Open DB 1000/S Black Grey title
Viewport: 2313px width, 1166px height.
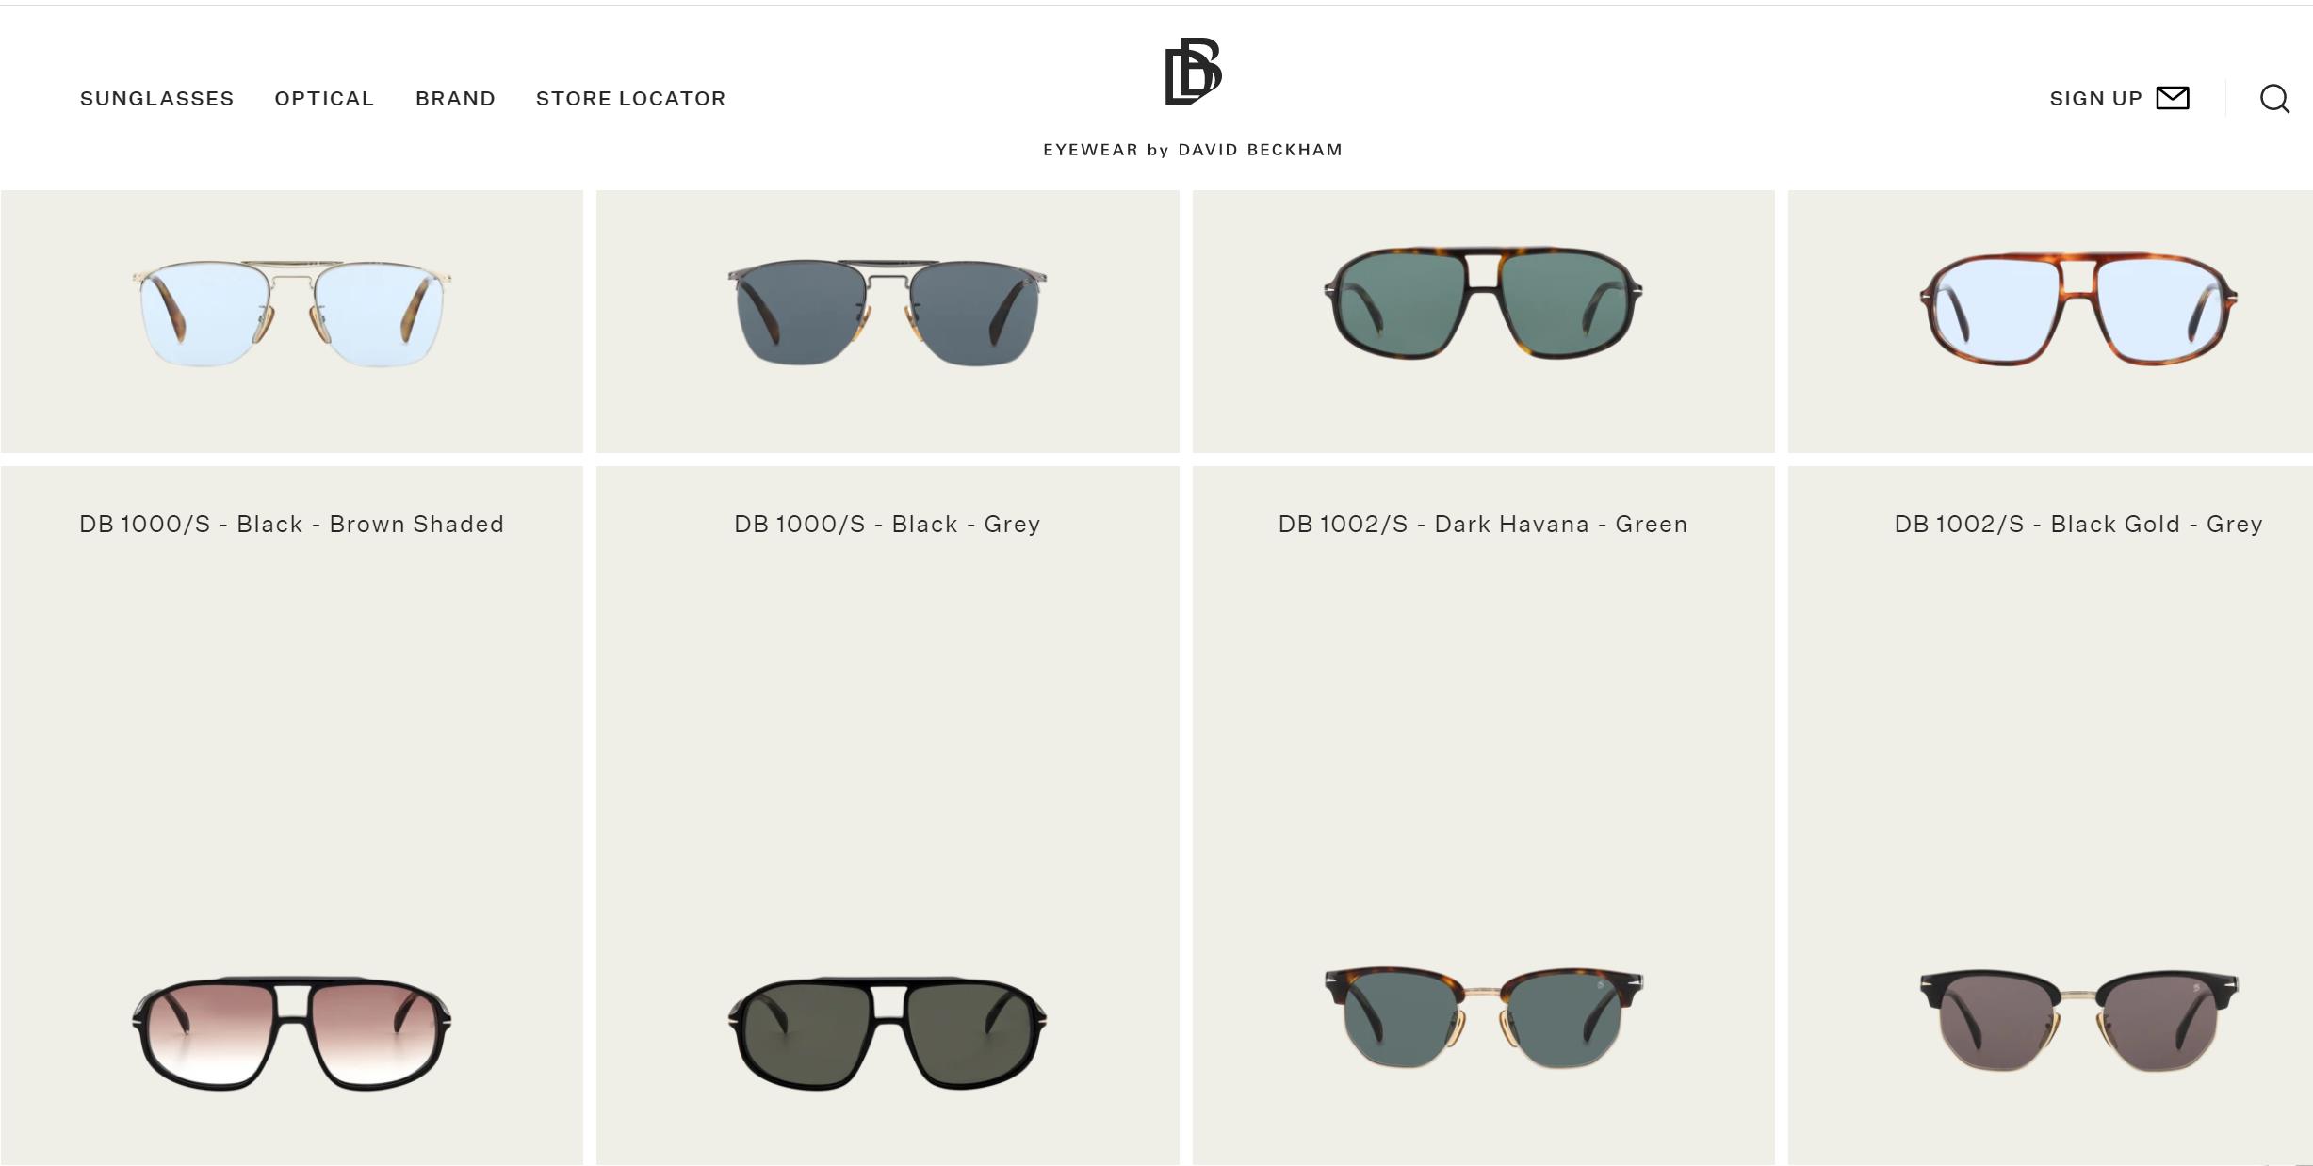[x=888, y=525]
